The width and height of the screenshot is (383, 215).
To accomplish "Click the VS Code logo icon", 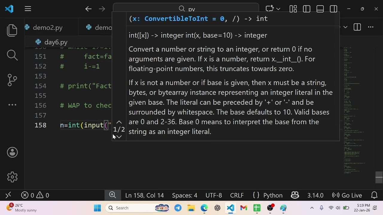I will (x=9, y=9).
